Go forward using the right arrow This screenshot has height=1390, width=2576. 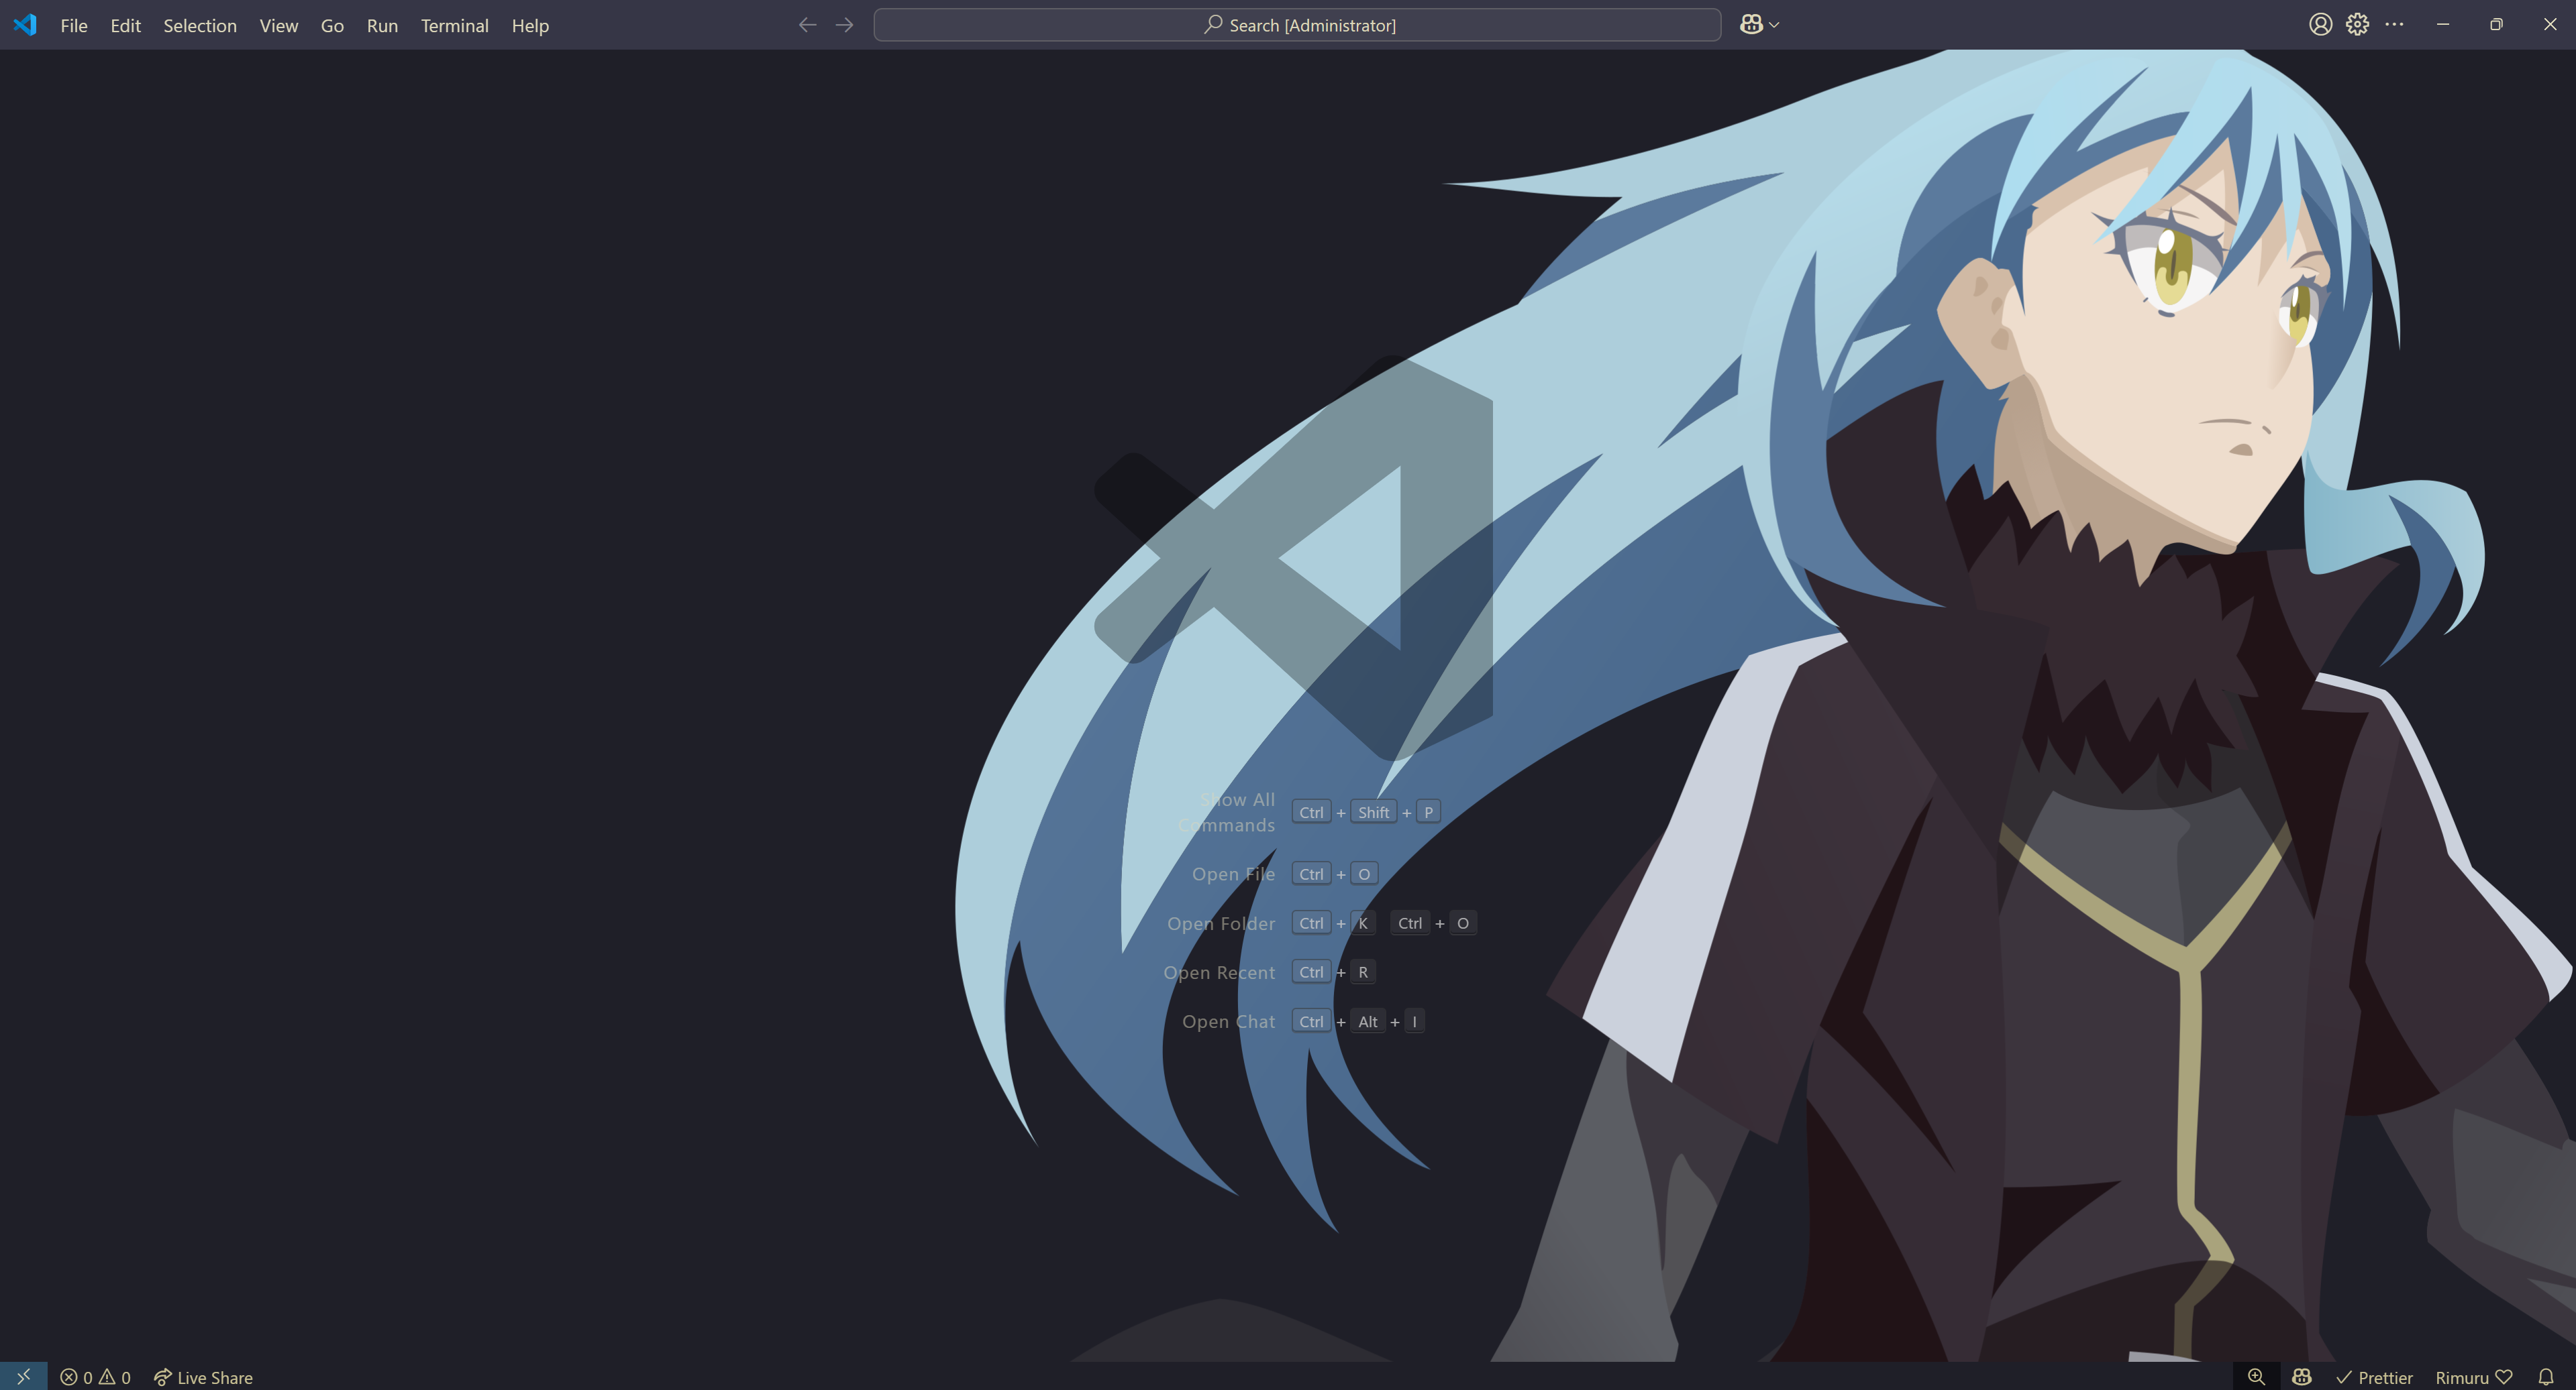(844, 25)
